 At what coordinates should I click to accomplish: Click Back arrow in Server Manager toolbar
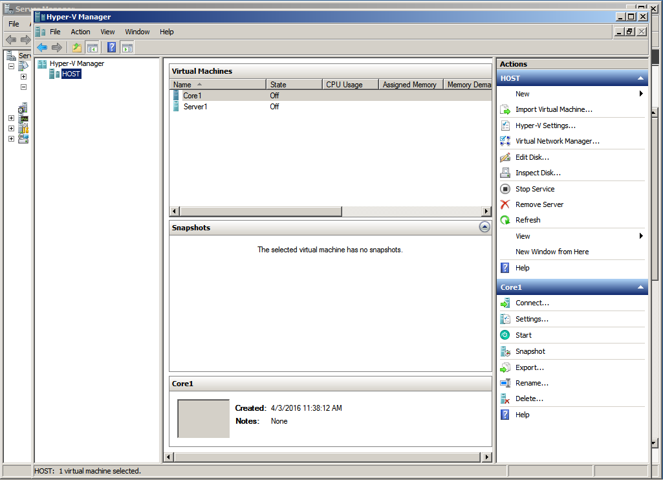[x=11, y=39]
